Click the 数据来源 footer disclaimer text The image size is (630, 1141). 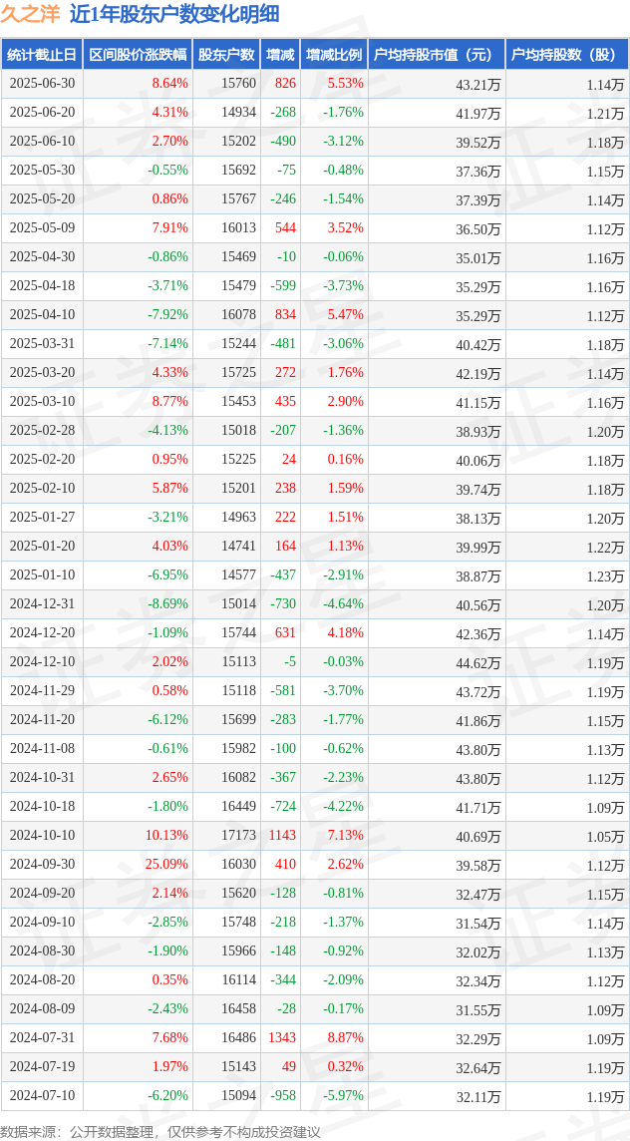point(160,1132)
